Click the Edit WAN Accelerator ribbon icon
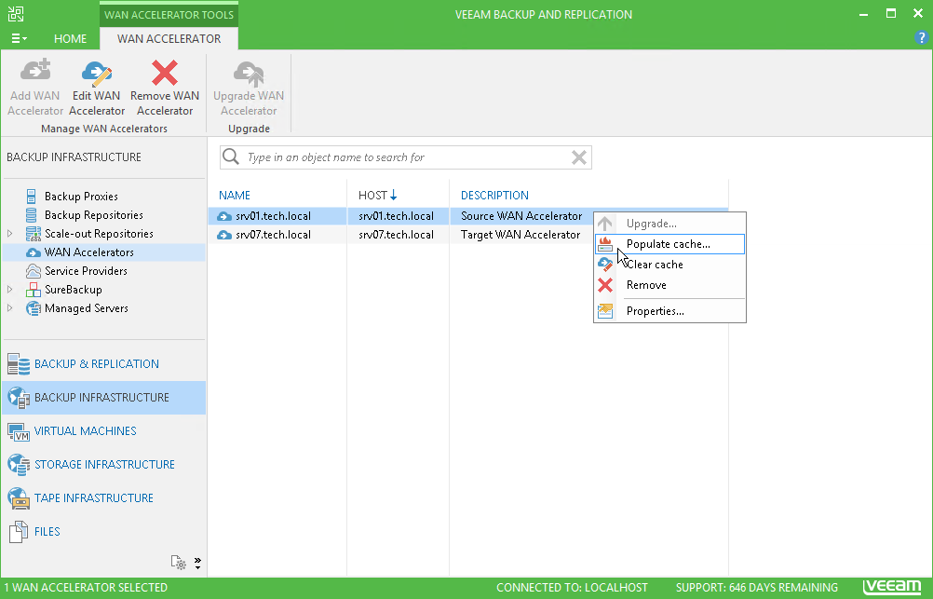 97,74
